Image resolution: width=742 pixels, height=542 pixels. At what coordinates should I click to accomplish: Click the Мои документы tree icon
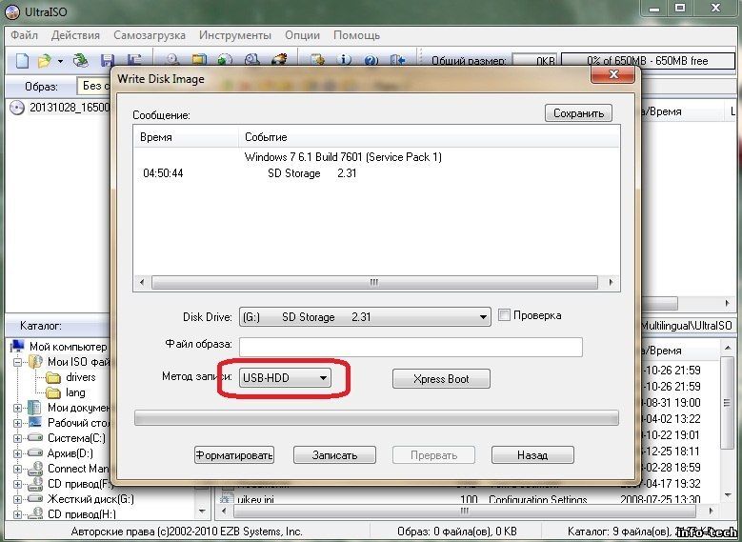tap(34, 408)
